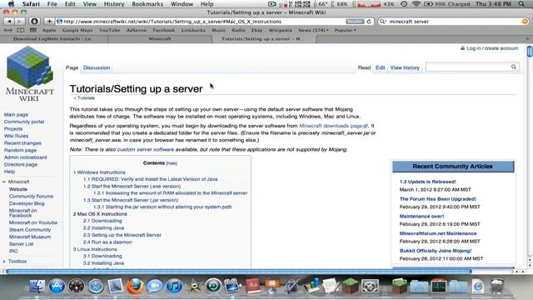This screenshot has height=300, width=533.
Task: Open Bukkit Officially Joins Mojang! article
Action: (436, 251)
